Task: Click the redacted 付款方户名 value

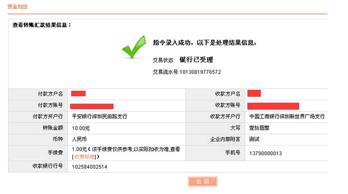Action: click(x=78, y=94)
